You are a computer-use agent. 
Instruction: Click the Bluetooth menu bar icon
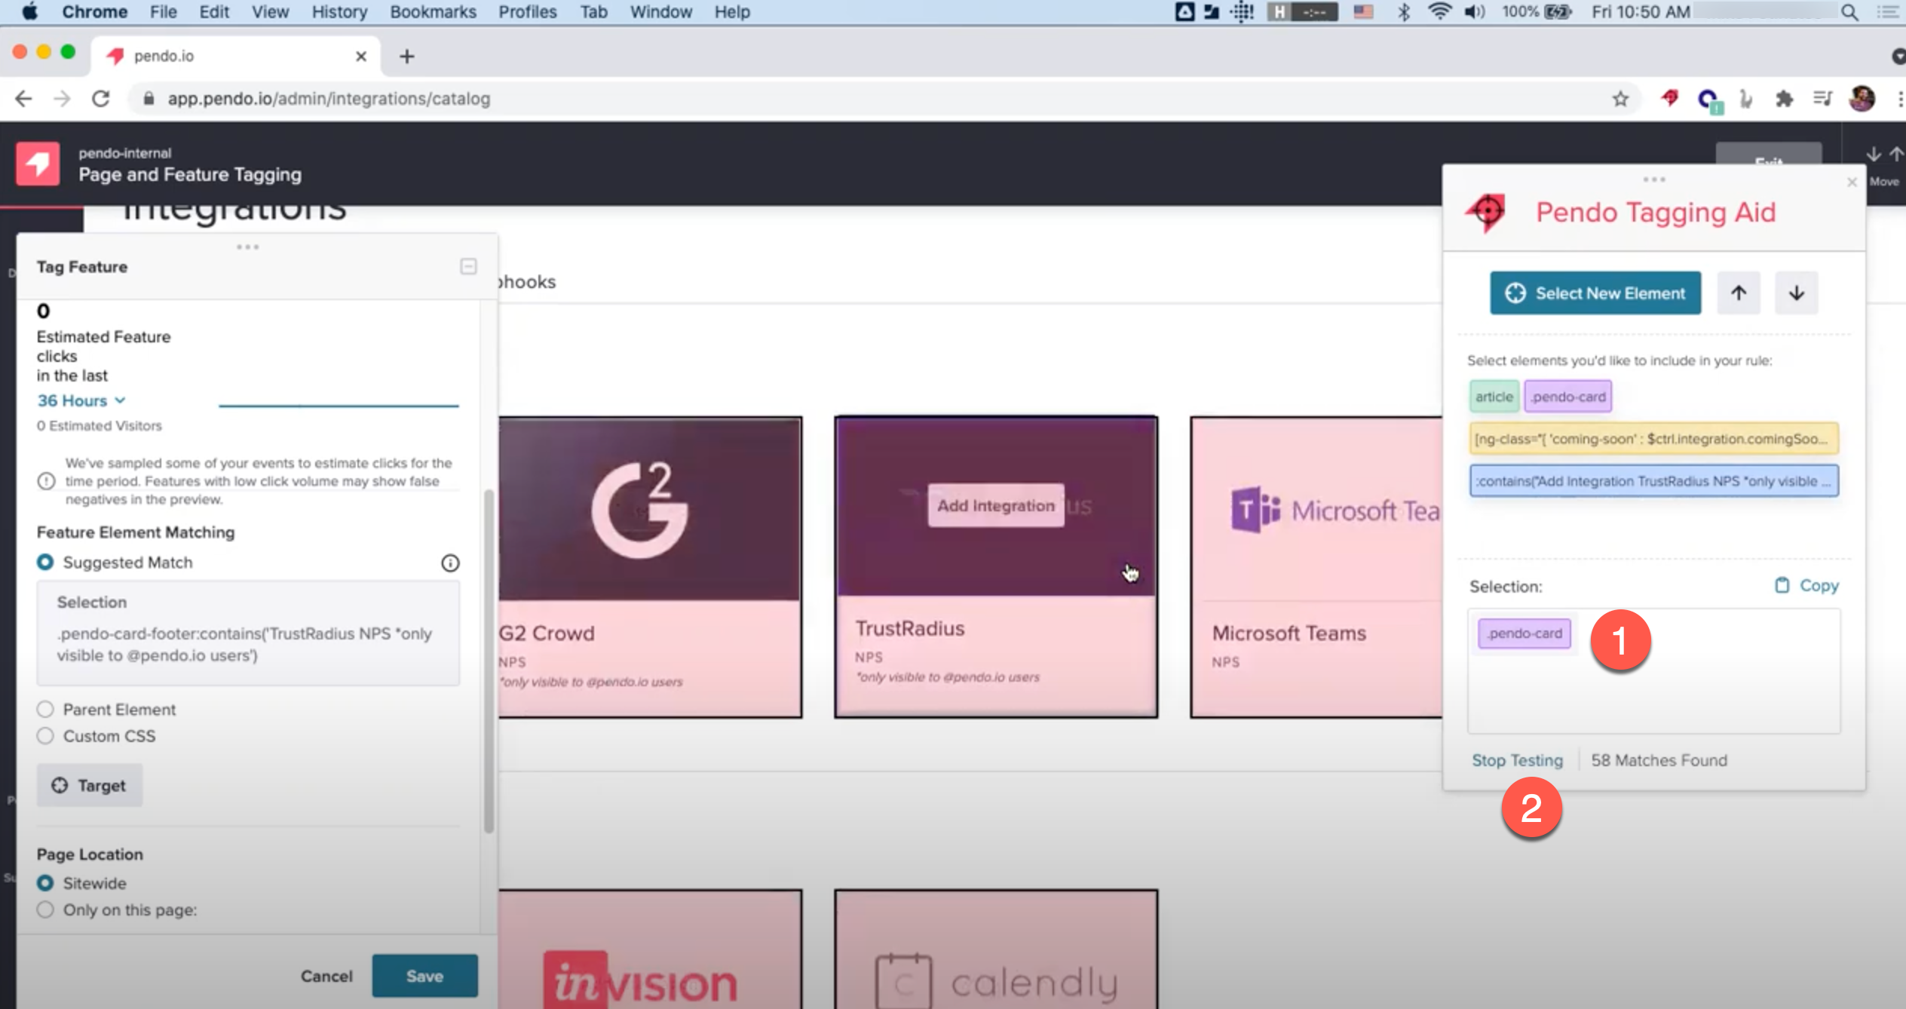point(1403,12)
